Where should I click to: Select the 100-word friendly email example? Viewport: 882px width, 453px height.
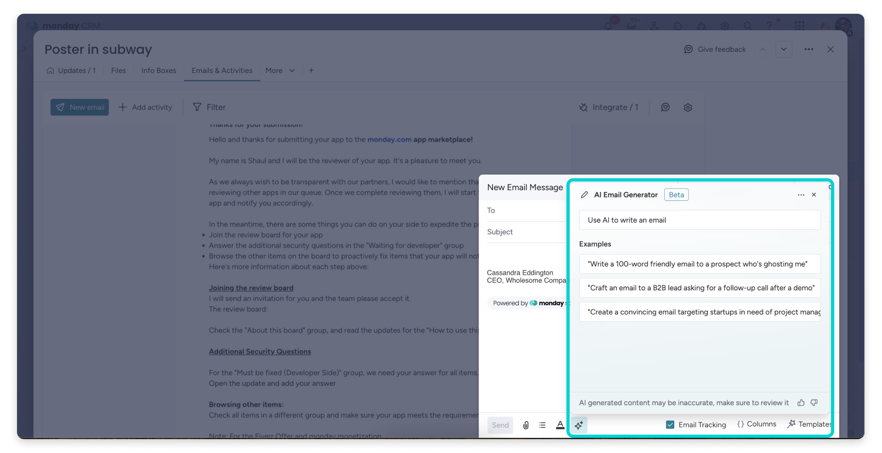pyautogui.click(x=700, y=264)
